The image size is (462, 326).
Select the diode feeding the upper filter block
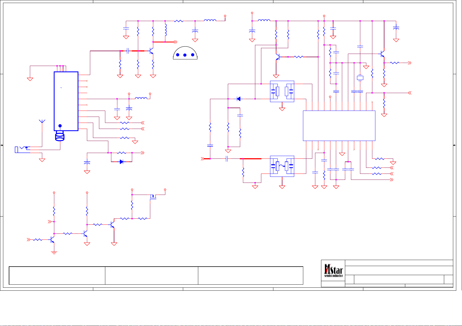239,99
